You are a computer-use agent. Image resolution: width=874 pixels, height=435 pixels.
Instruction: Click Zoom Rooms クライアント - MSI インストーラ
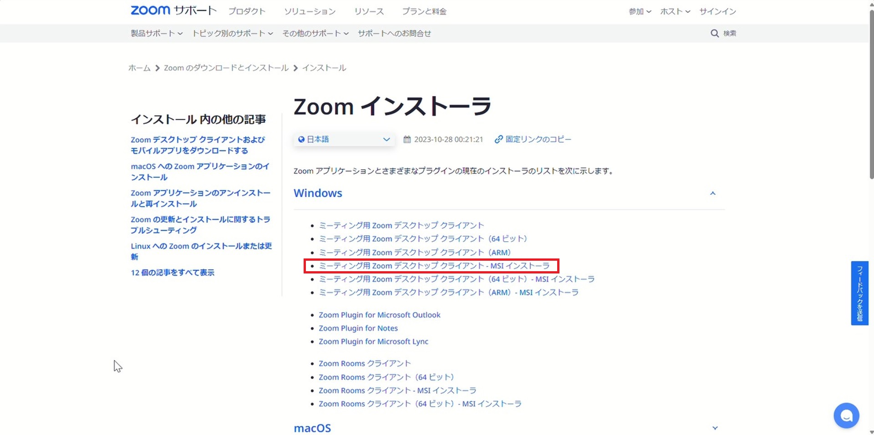pos(397,390)
